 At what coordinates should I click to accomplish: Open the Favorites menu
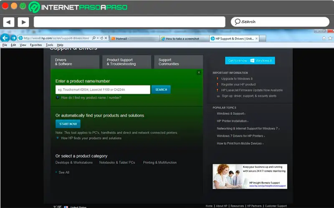pyautogui.click(x=36, y=45)
